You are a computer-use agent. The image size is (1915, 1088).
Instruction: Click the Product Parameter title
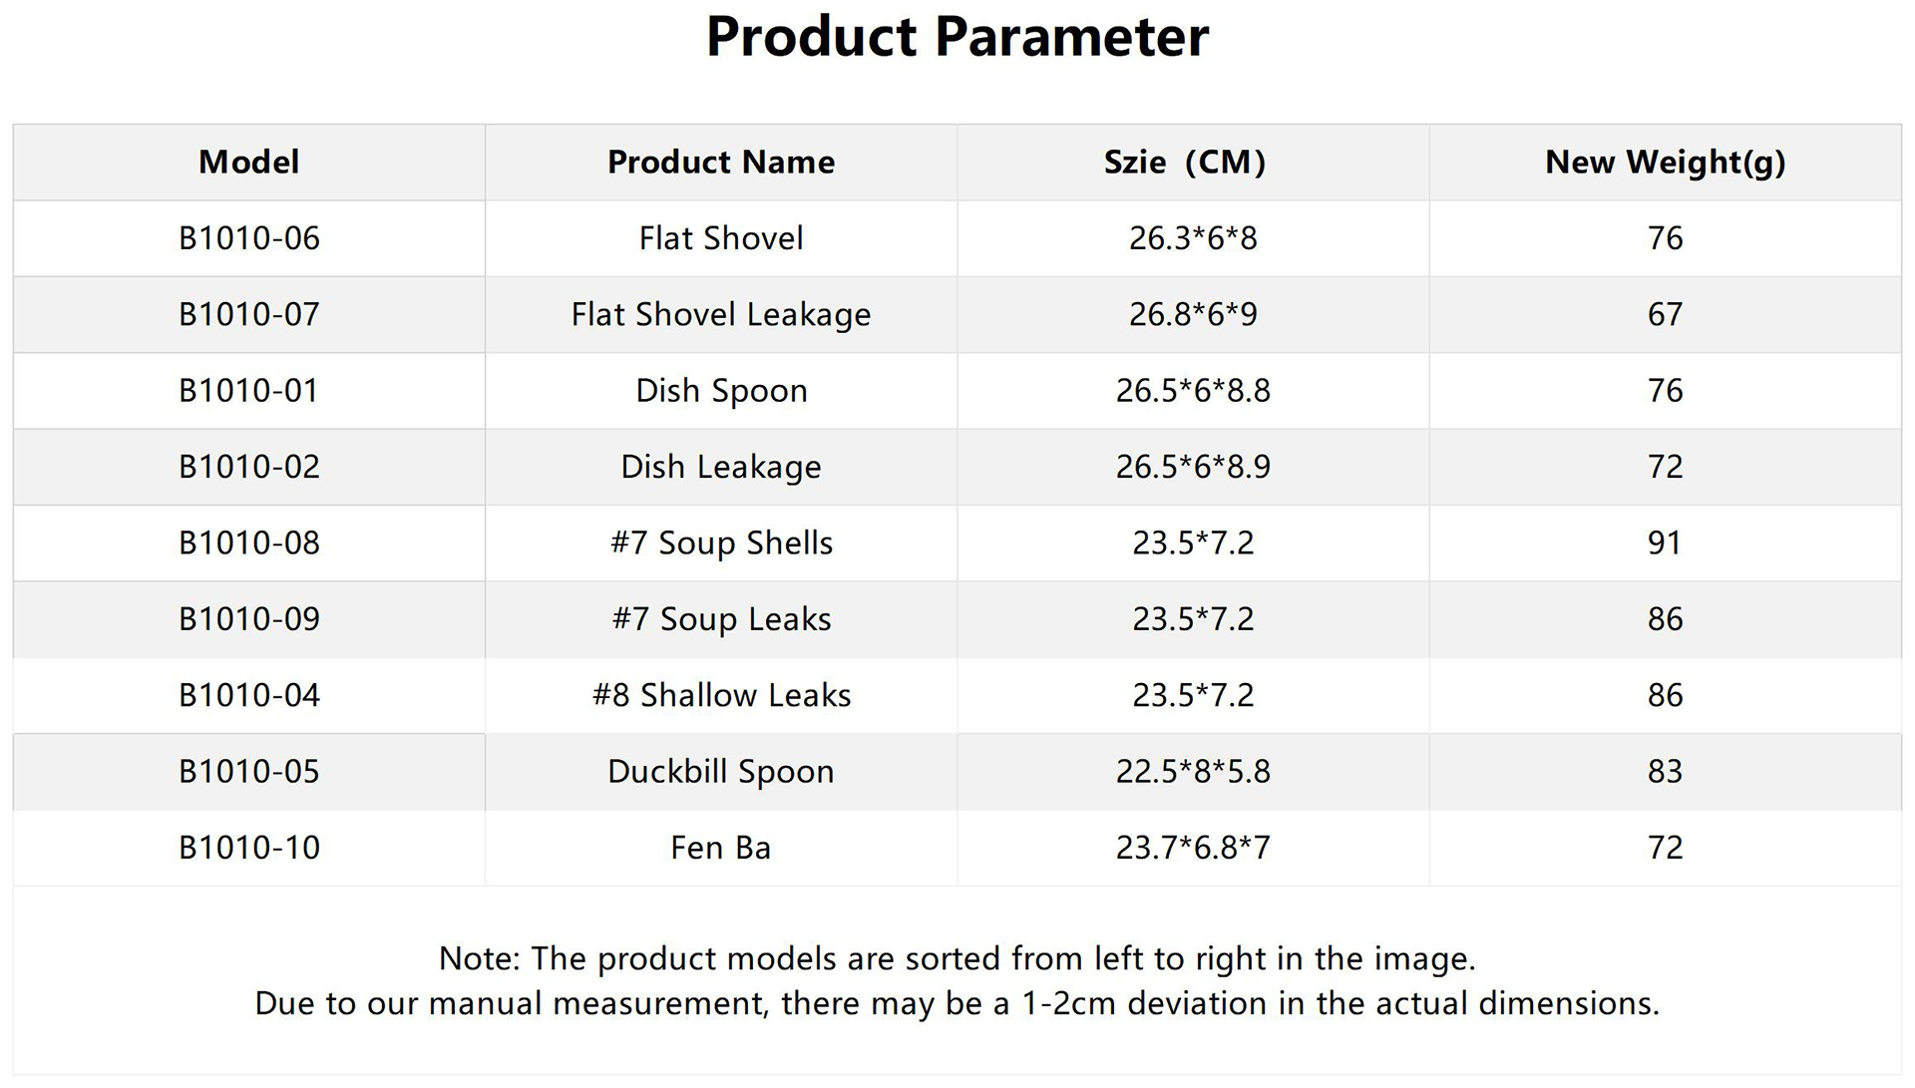pyautogui.click(x=957, y=38)
